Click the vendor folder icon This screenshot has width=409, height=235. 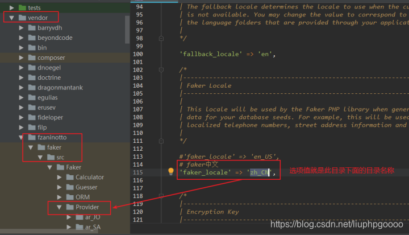(x=22, y=18)
